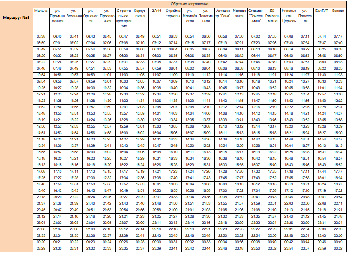Image resolution: width=351 pixels, height=257 pixels.
Task: Click 23:57 in the ул. Полесская column
Action: [x=305, y=248]
